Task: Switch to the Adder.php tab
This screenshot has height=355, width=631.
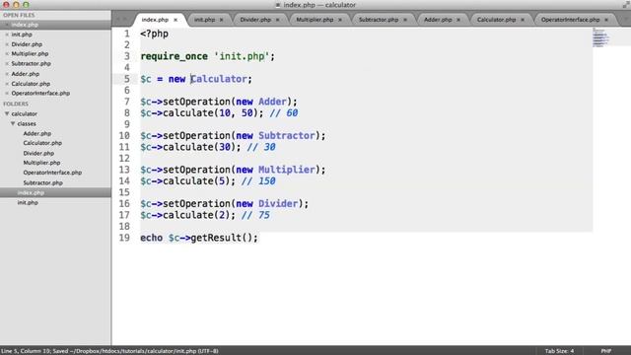Action: tap(438, 20)
